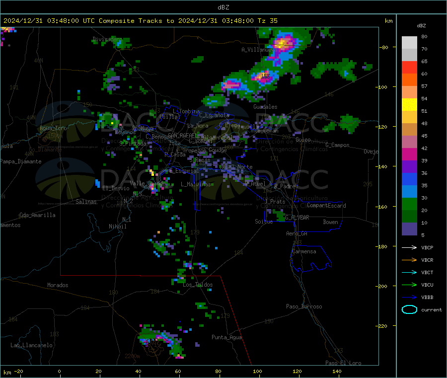Click the J_Prats map label
The image size is (447, 378).
pyautogui.click(x=275, y=202)
